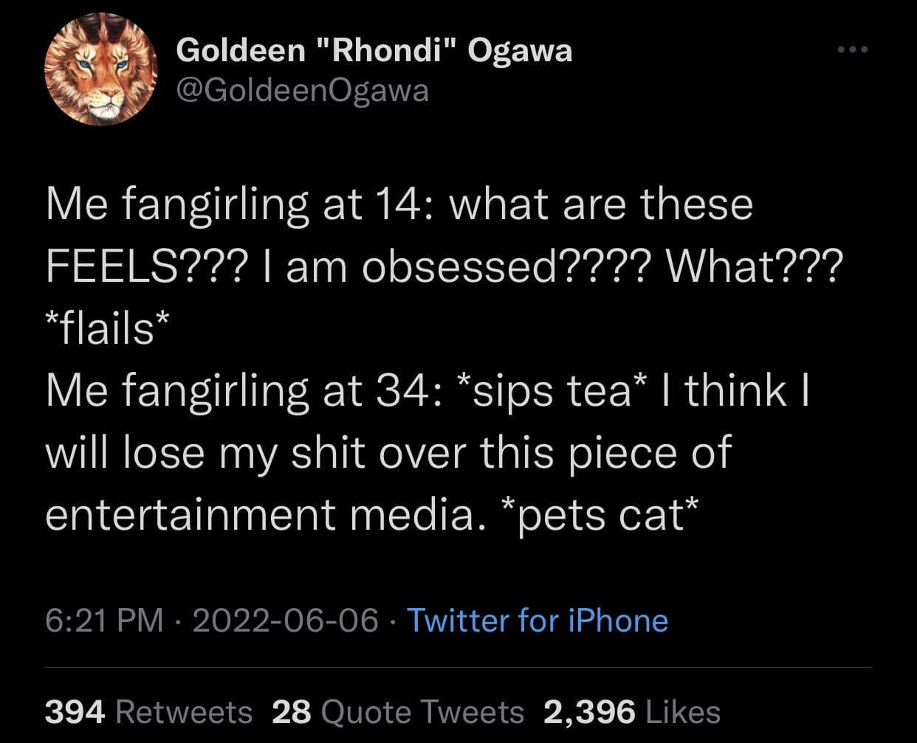Click the @GoldeenOgawa handle
The height and width of the screenshot is (743, 917).
[x=302, y=90]
